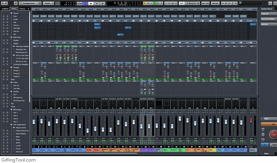Click the Abs button in the toolbar
Viewport: 277px width, 163px height.
coord(207,3)
